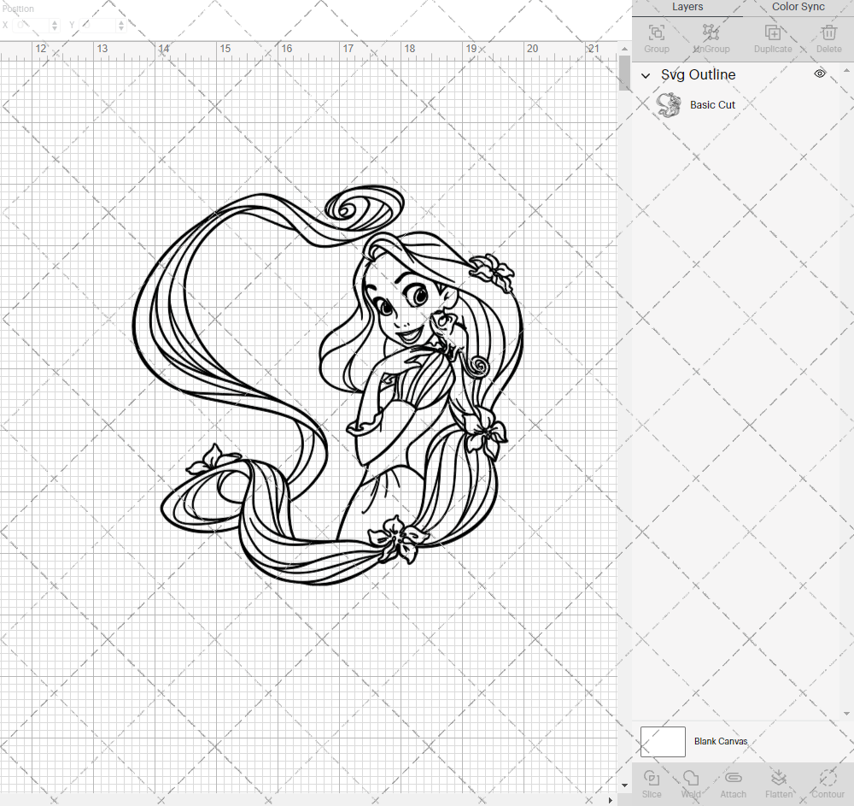The height and width of the screenshot is (806, 854).
Task: Switch to the Color Sync tab
Action: point(797,7)
